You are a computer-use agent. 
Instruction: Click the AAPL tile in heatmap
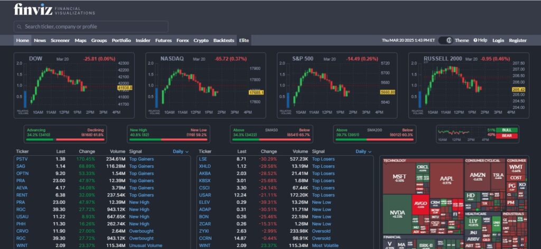(x=446, y=180)
